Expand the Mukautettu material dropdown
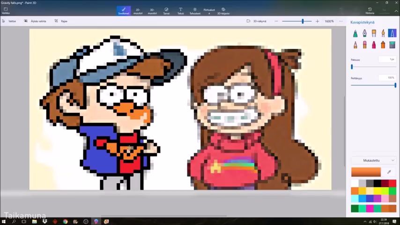Image resolution: width=400 pixels, height=225 pixels. click(x=373, y=160)
